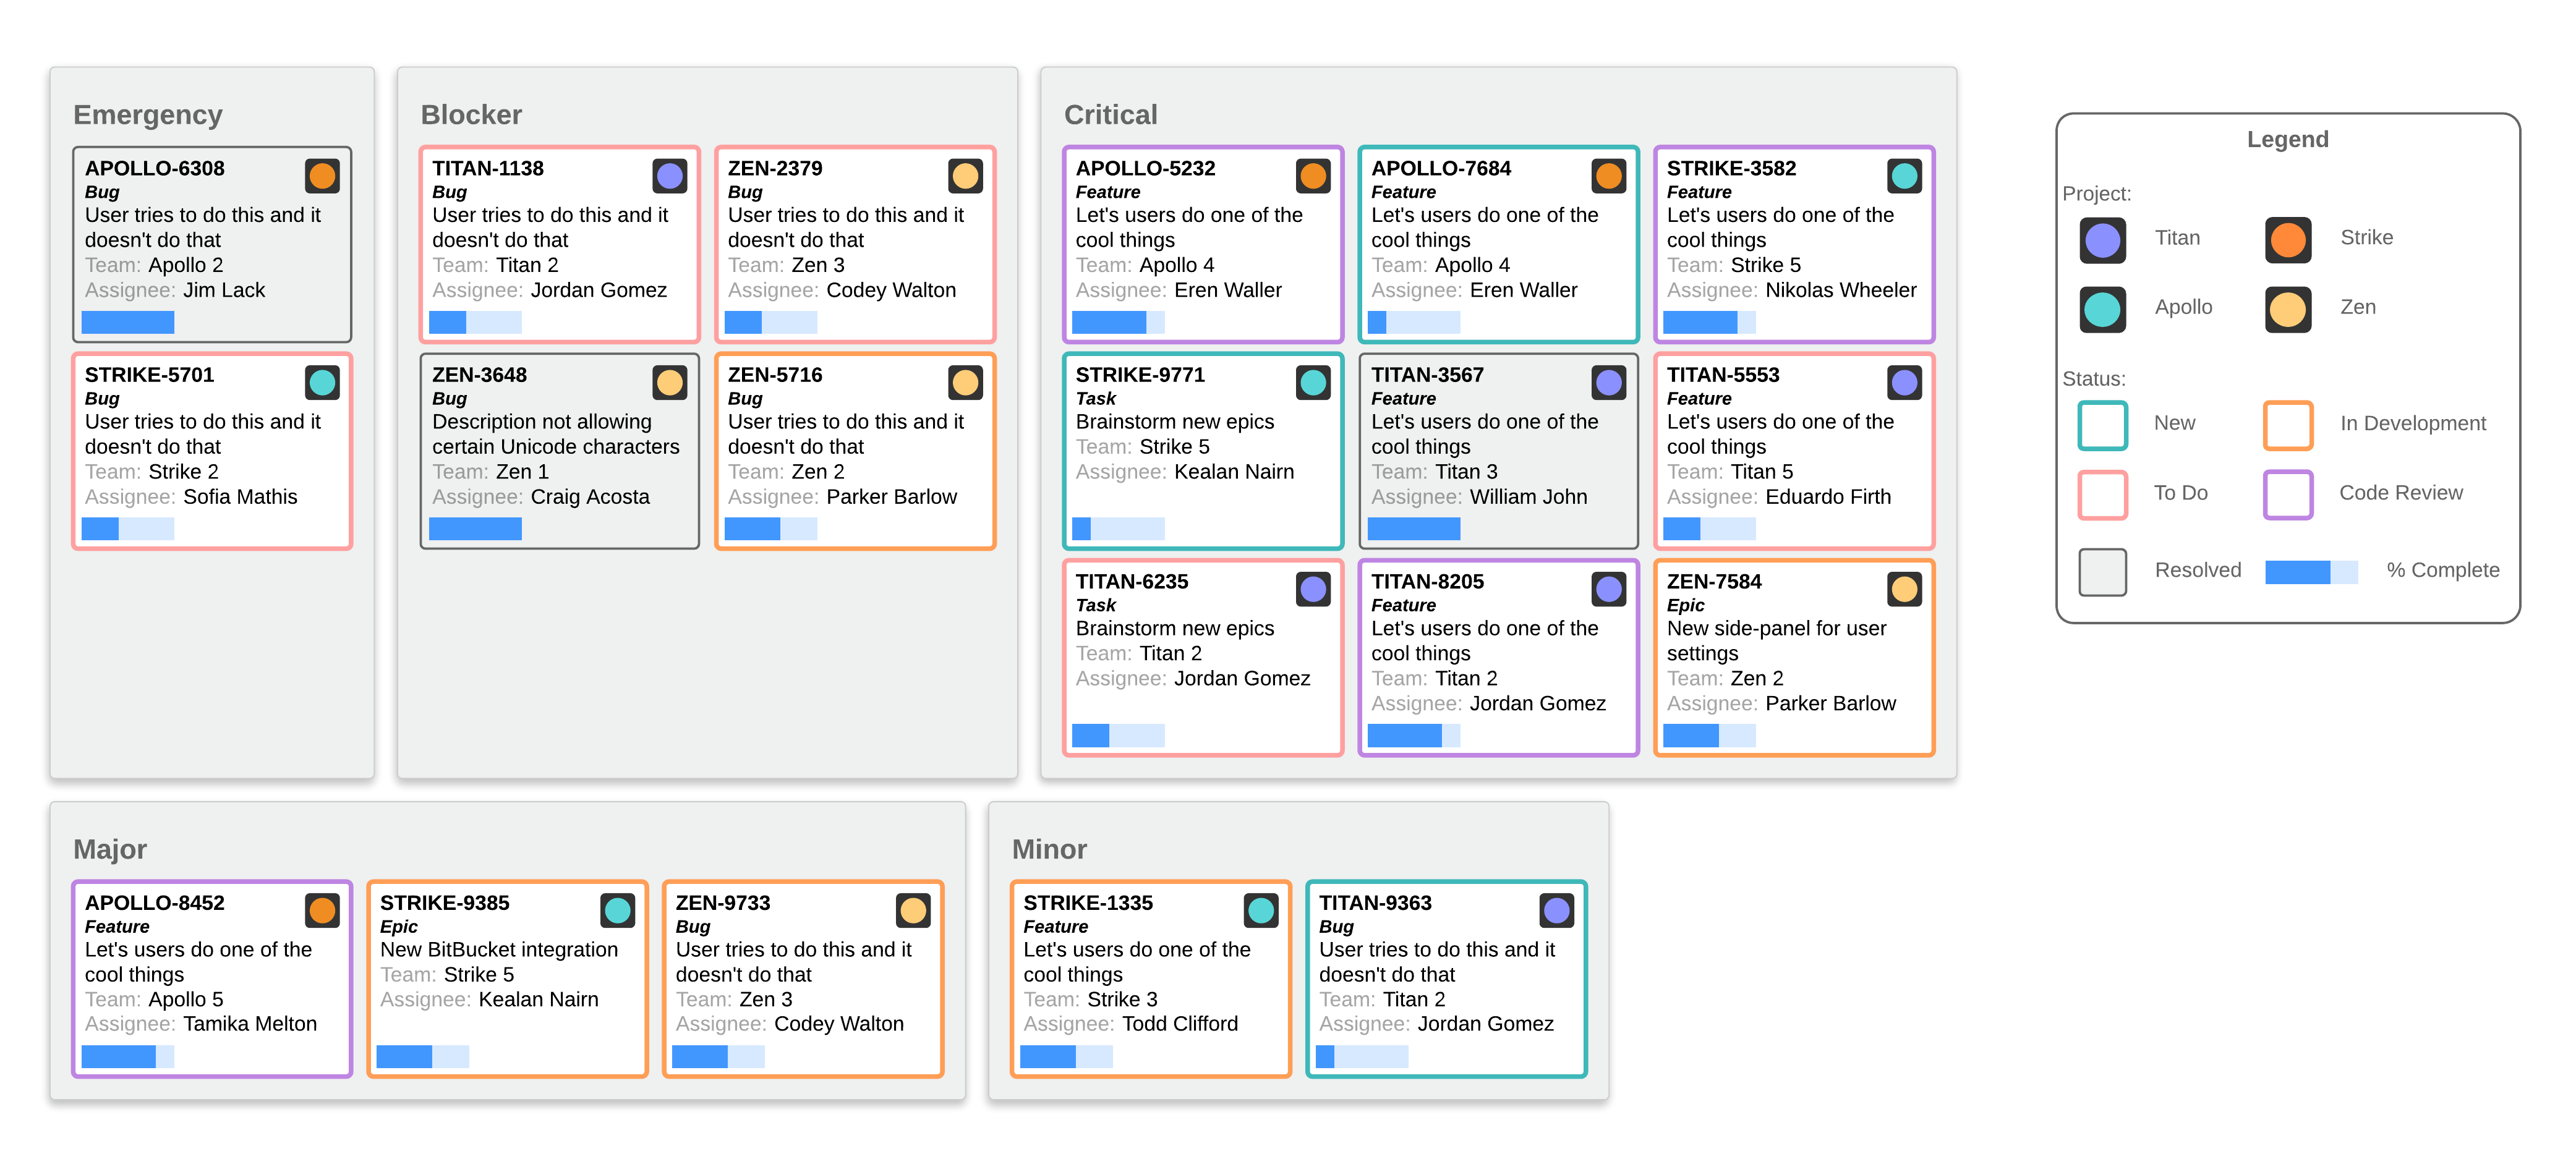The image size is (2576, 1172).
Task: Select assignee Sofia Mathis on STRIKE-5701
Action: 240,497
